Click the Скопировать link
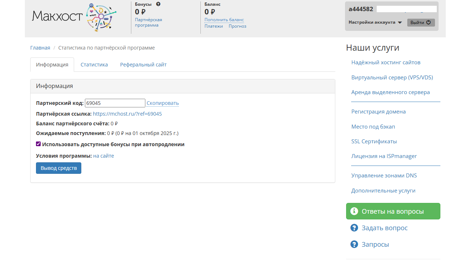The height and width of the screenshot is (260, 467). 163,103
